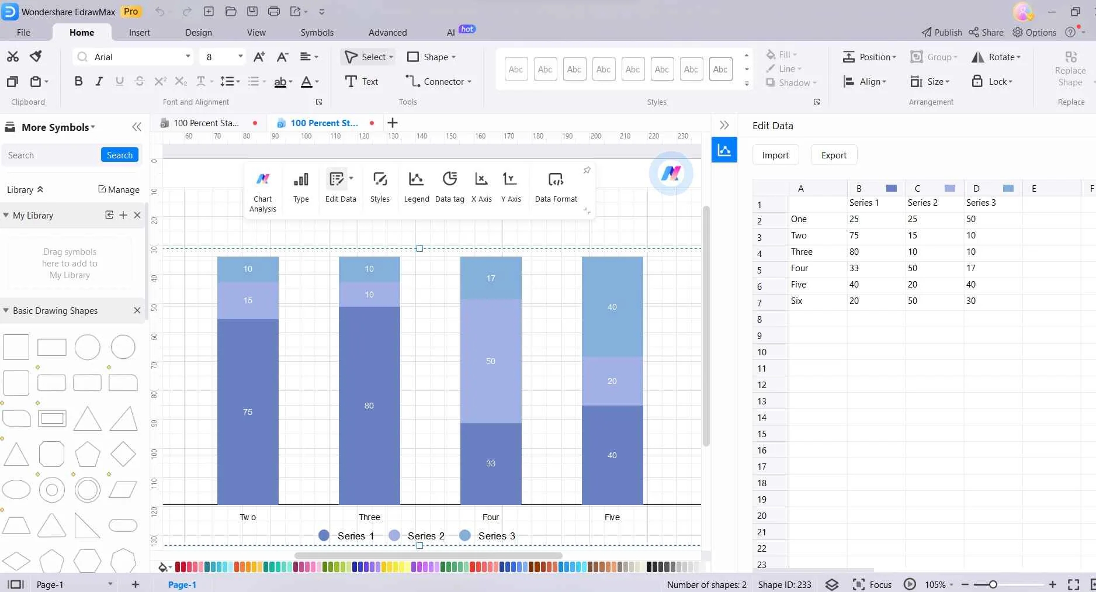Expand the Select tool dropdown
This screenshot has height=592, width=1096.
(391, 57)
